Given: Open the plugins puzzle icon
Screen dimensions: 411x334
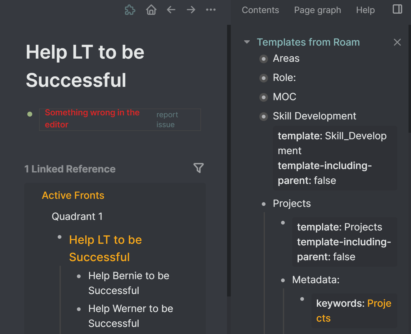Looking at the screenshot, I should tap(130, 10).
